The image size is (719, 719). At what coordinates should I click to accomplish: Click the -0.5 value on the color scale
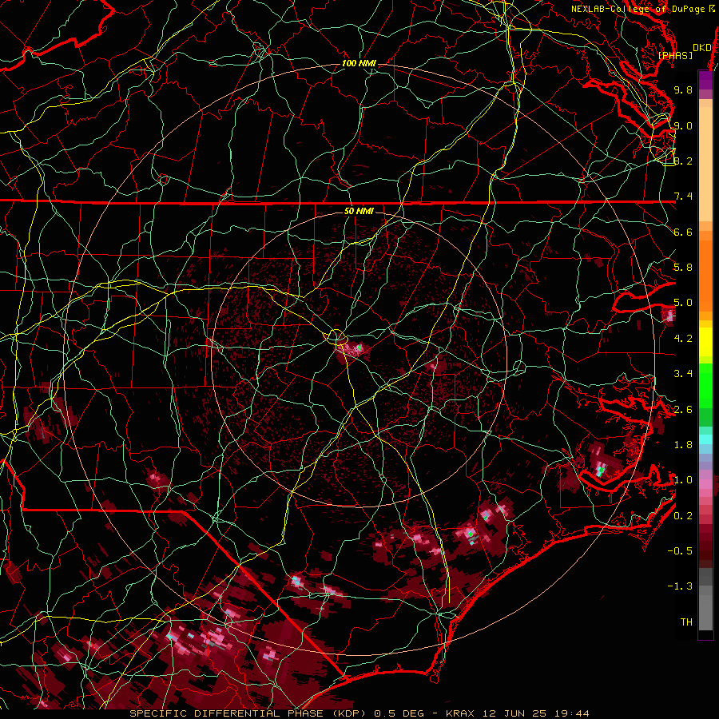point(680,551)
